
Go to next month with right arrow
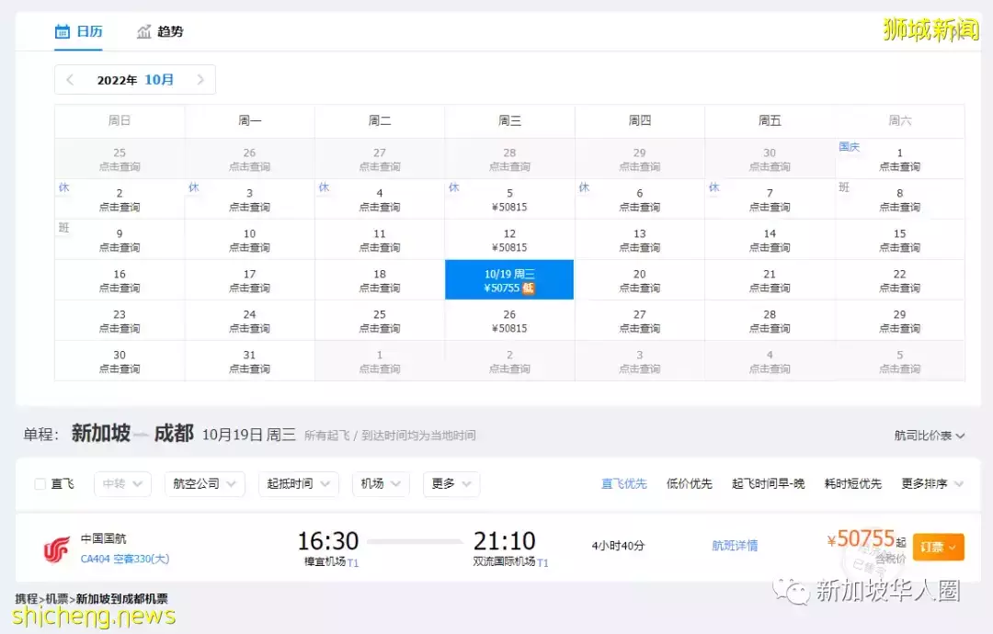[201, 80]
